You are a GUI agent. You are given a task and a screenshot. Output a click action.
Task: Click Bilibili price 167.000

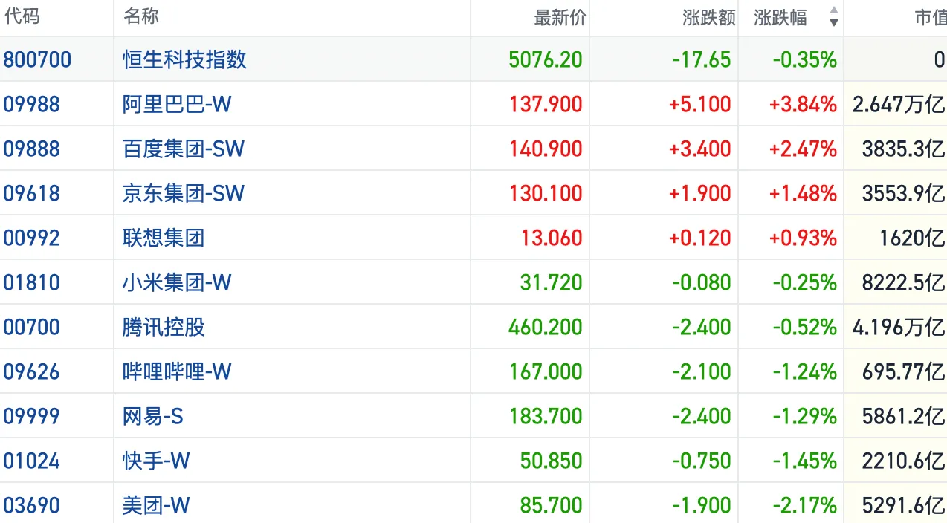click(x=546, y=371)
